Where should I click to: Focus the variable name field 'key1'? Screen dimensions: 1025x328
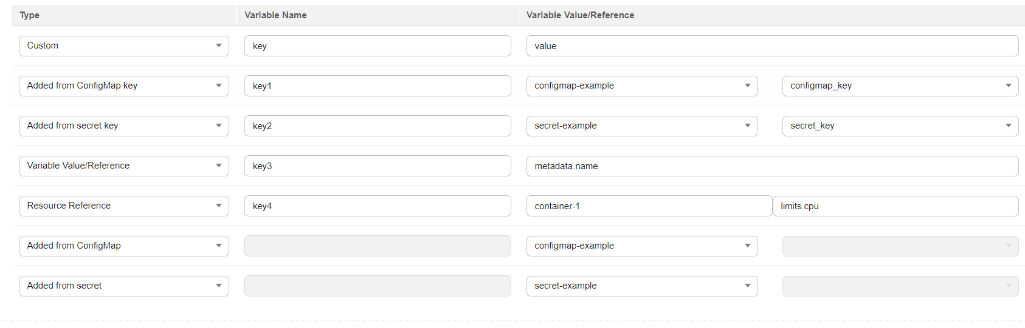click(377, 86)
